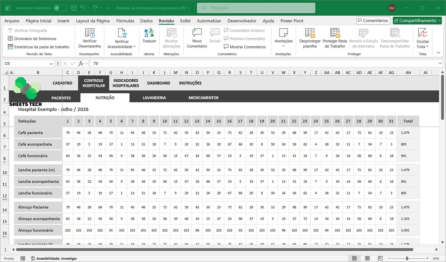
Task: Click the Verificar Desempenho icon
Action: [89, 33]
